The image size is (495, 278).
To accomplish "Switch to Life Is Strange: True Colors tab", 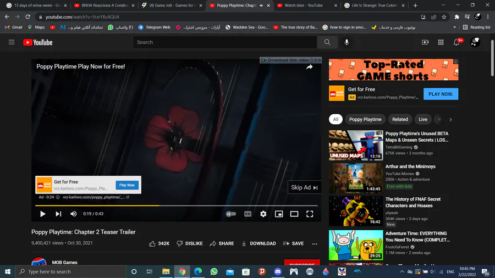I will click(x=375, y=5).
